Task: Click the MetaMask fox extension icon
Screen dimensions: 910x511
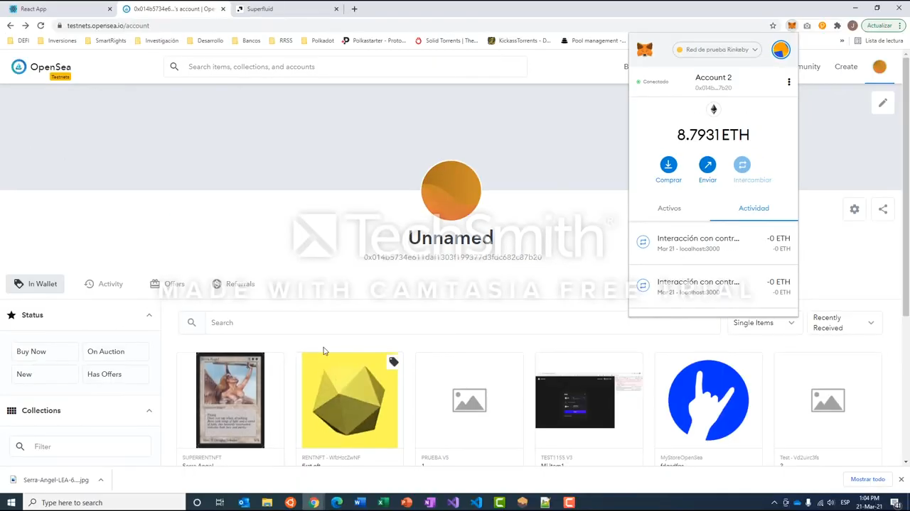Action: [x=791, y=26]
